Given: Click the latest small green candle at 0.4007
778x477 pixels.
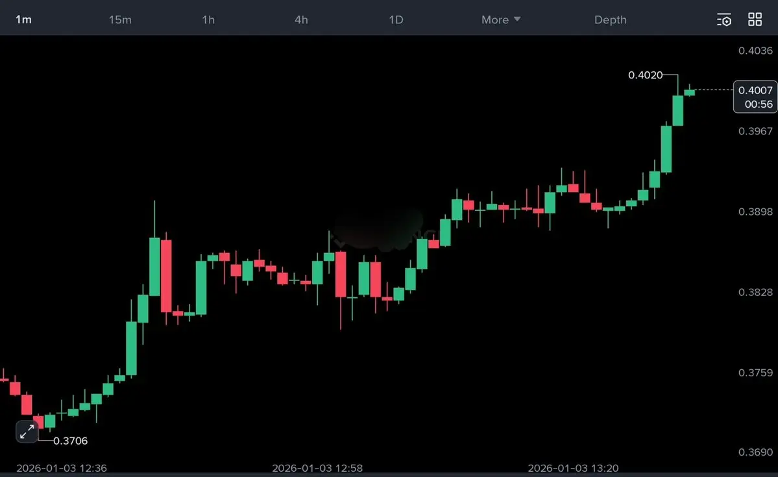Looking at the screenshot, I should point(690,92).
